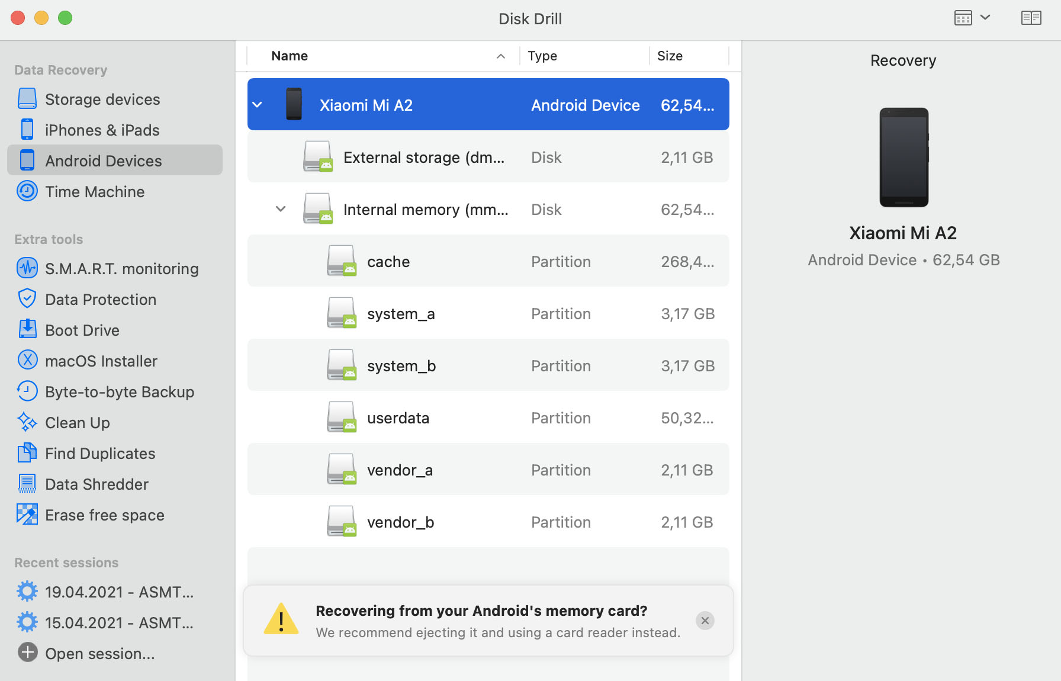This screenshot has height=681, width=1061.
Task: Click the cache partition icon
Action: 342,261
